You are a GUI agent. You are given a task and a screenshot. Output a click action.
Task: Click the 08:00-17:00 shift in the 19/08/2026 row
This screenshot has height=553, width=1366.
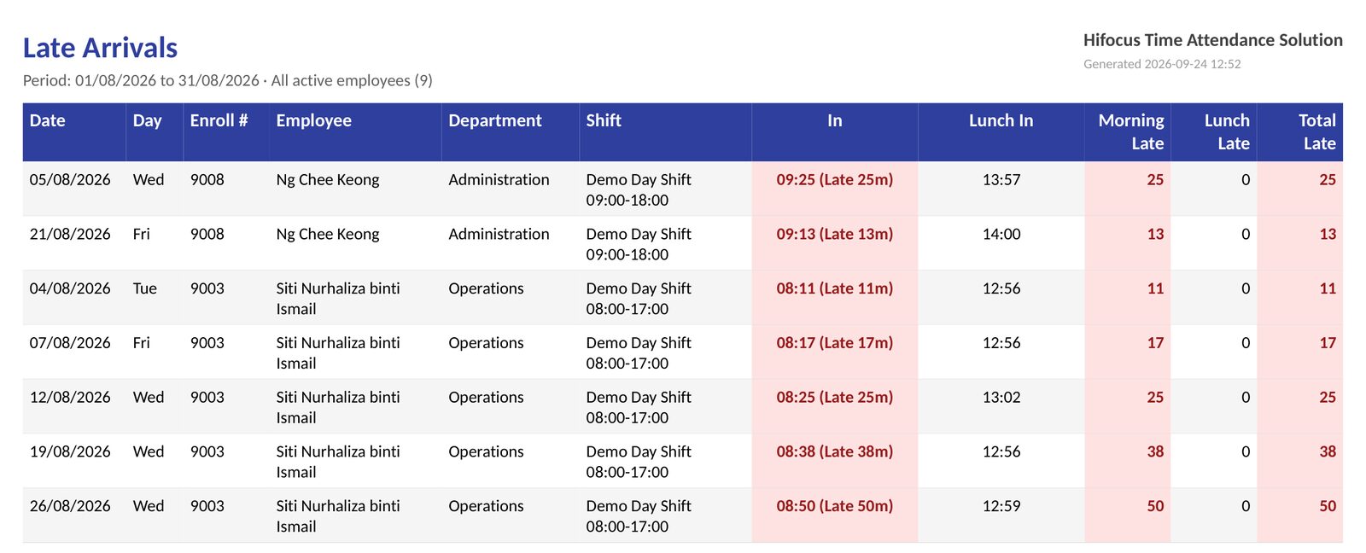pos(628,473)
